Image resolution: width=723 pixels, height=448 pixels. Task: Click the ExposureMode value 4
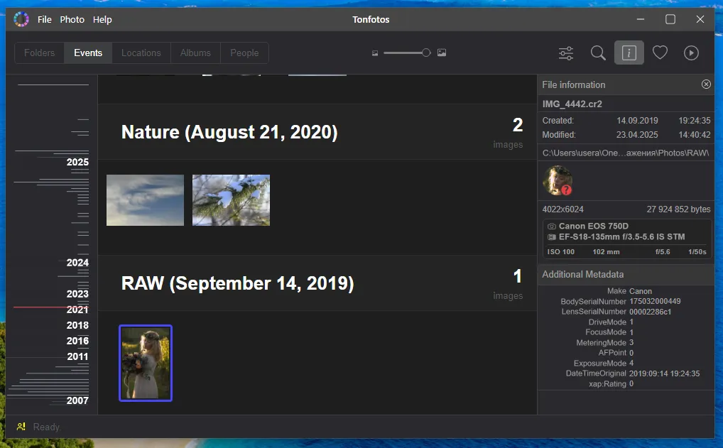[x=631, y=364]
